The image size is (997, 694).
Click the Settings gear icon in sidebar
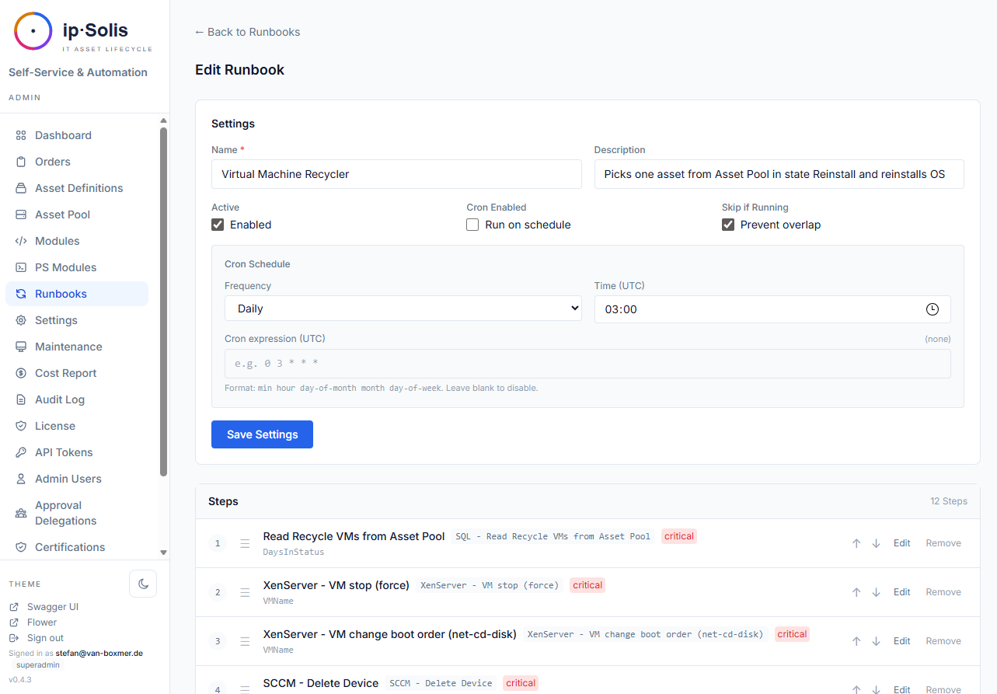click(21, 320)
